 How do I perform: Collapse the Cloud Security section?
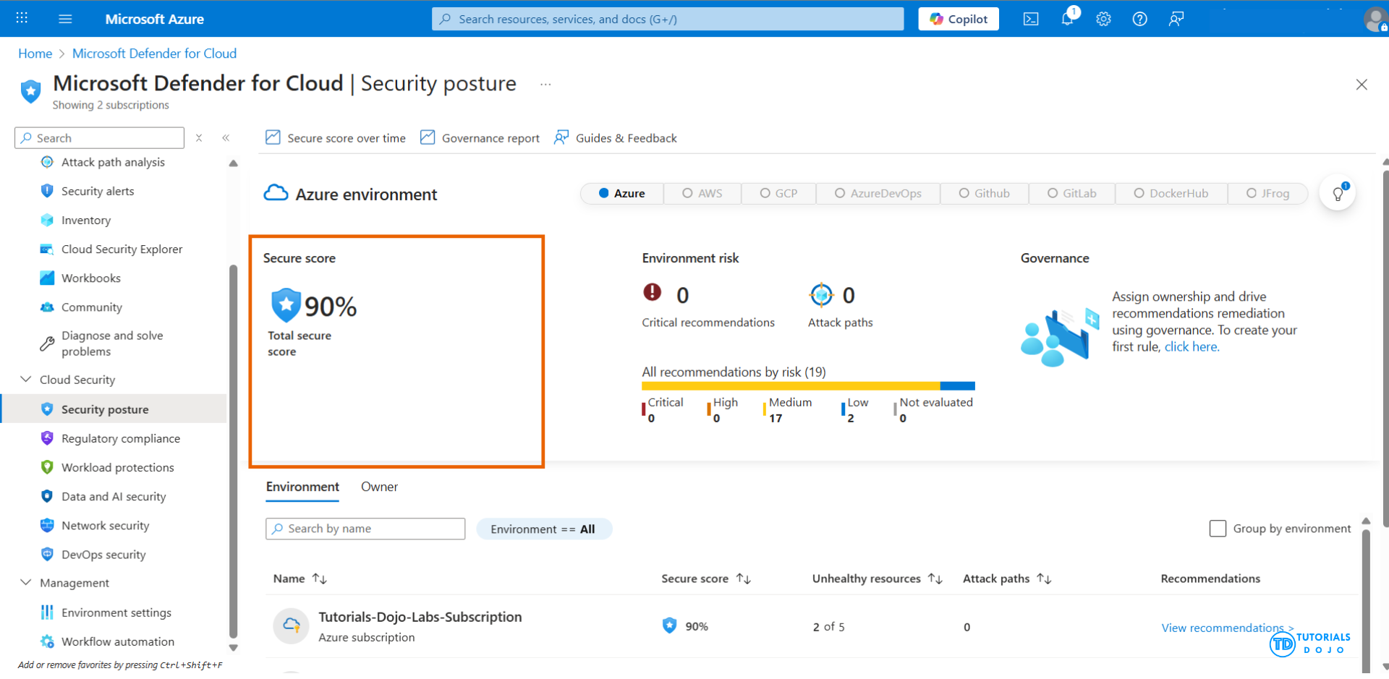[x=26, y=380]
